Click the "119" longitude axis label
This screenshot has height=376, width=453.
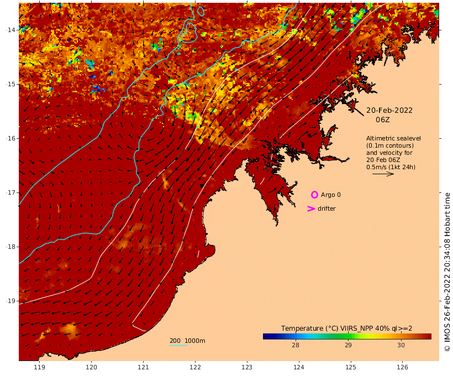(x=40, y=367)
